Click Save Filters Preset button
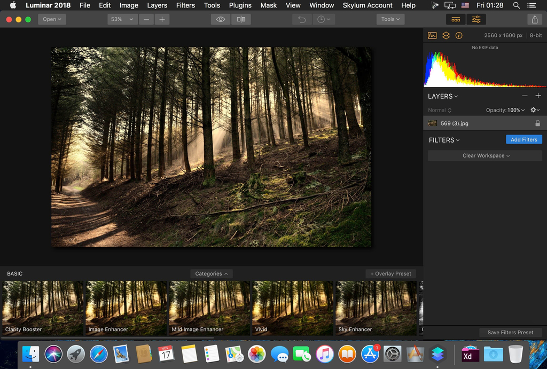This screenshot has width=547, height=369. 510,332
